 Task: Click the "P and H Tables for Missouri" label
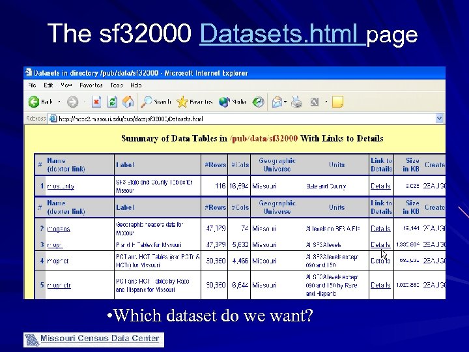coord(149,245)
